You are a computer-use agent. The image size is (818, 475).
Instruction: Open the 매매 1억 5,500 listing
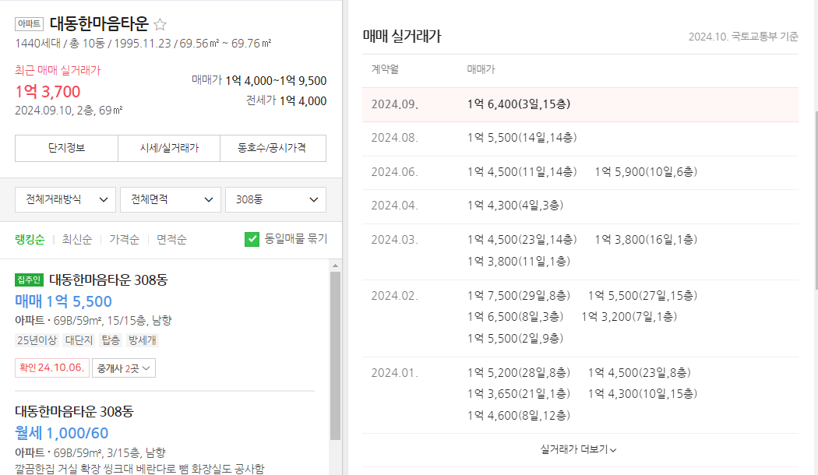63,301
